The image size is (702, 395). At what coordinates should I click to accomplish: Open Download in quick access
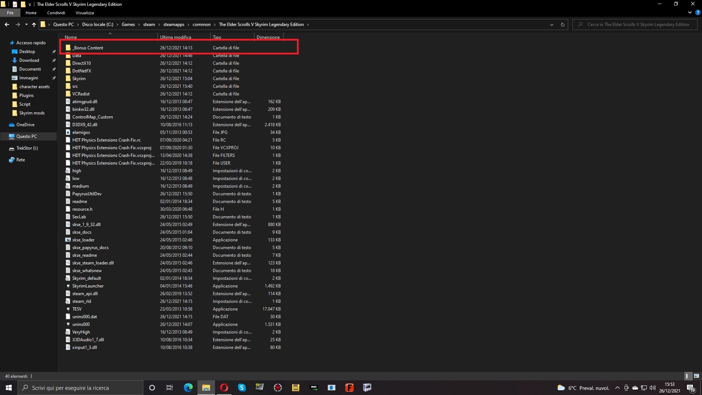pyautogui.click(x=29, y=60)
